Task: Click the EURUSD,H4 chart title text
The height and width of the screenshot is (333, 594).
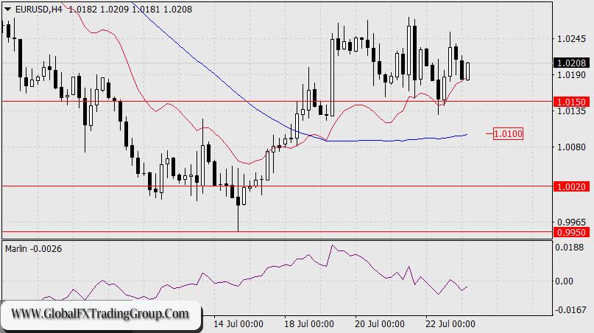Action: (38, 9)
